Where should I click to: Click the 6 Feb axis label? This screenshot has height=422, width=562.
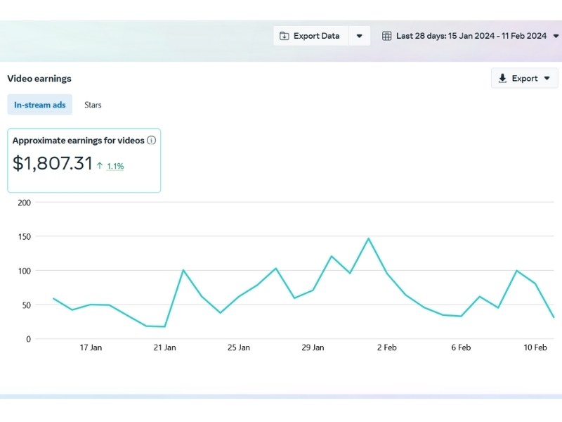tap(461, 347)
